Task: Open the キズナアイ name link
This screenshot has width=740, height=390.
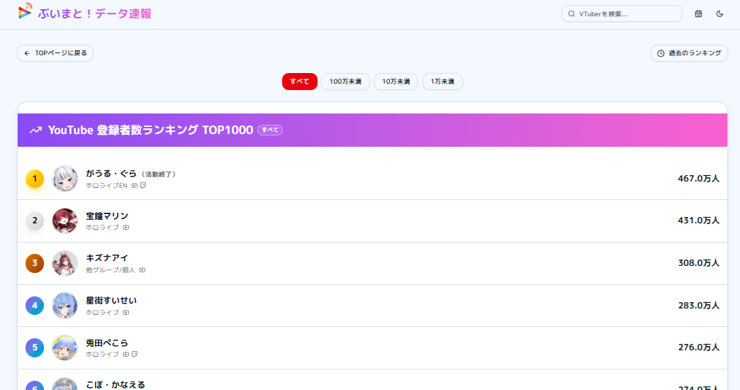Action: (107, 258)
